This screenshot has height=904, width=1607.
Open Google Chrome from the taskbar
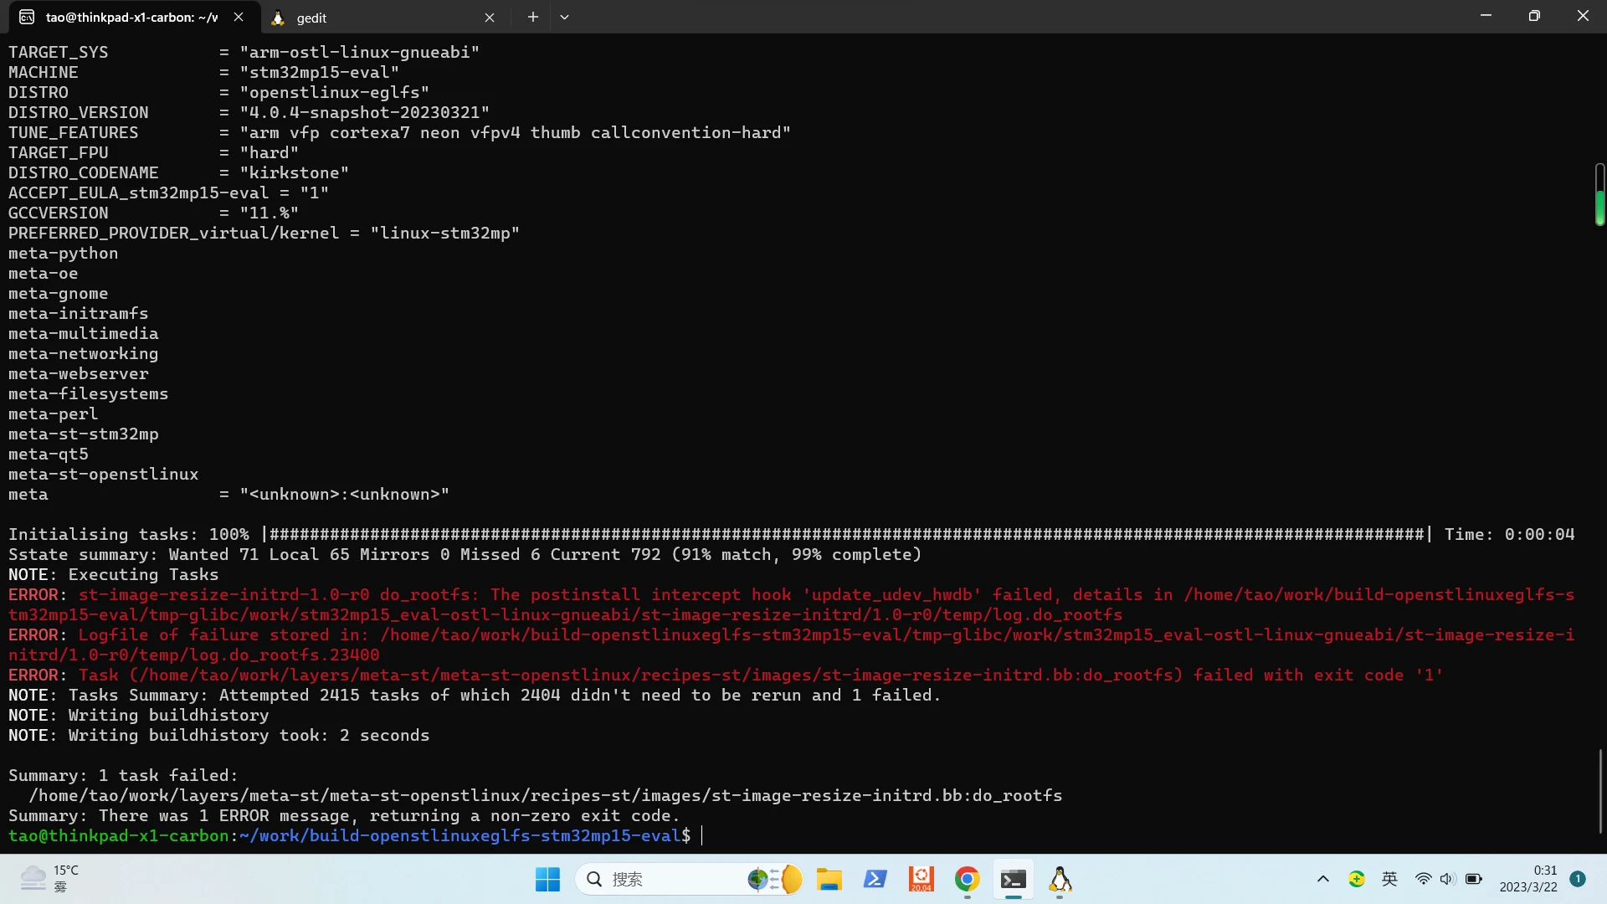pyautogui.click(x=967, y=879)
